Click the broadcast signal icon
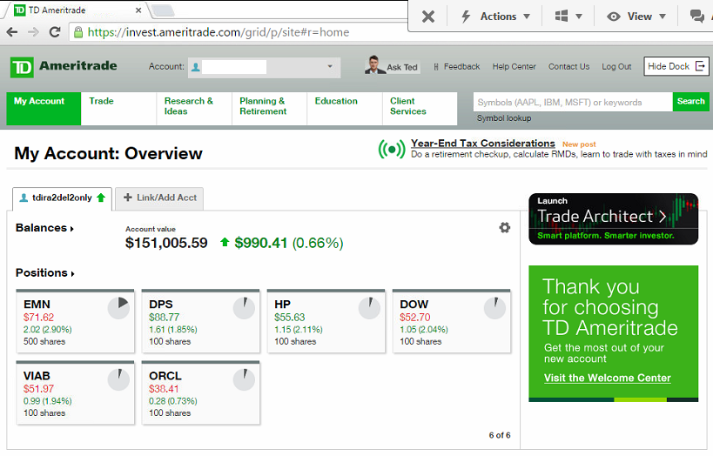 point(392,149)
